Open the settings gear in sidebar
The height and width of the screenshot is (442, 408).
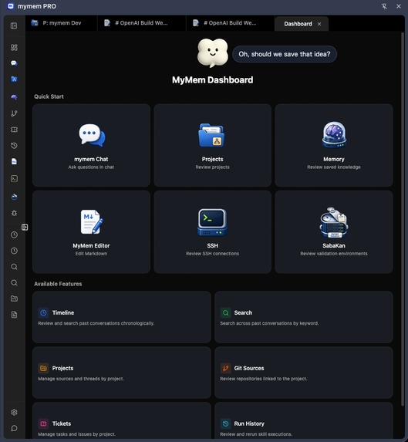[x=14, y=413]
